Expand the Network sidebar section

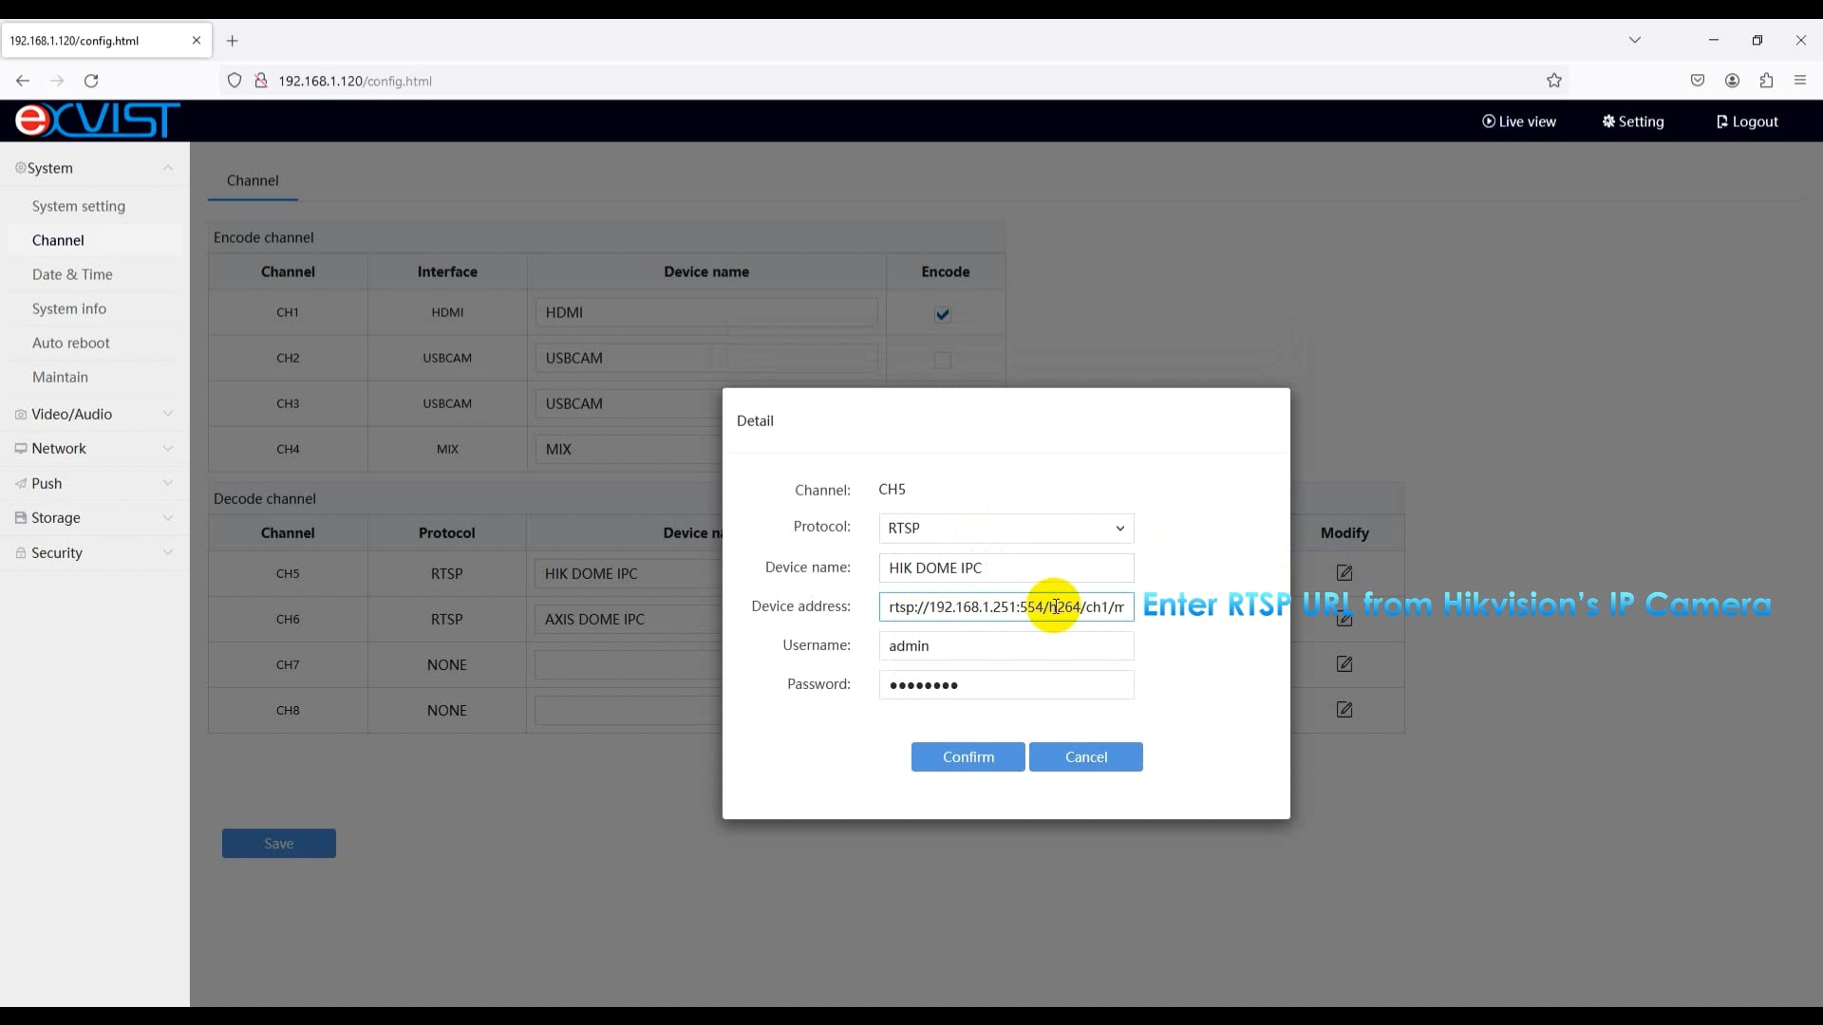[x=168, y=448]
